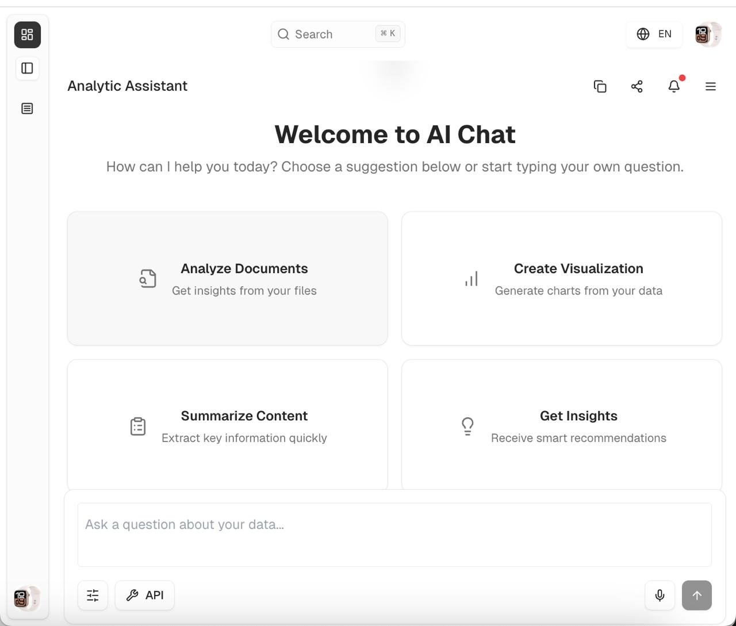Select the Analyze Documents suggestion card
This screenshot has width=736, height=626.
point(228,278)
